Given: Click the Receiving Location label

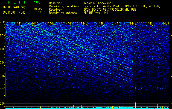Looking at the screenshot, I should (x=64, y=6).
